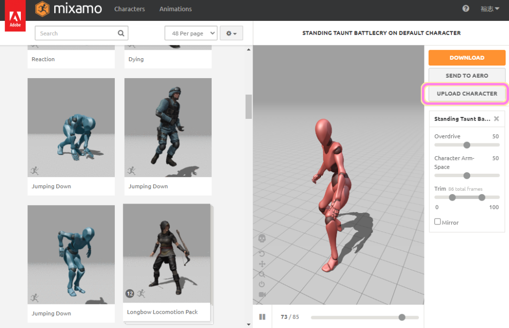Click the DOWNLOAD button
Screen dimensions: 509x328
point(466,57)
